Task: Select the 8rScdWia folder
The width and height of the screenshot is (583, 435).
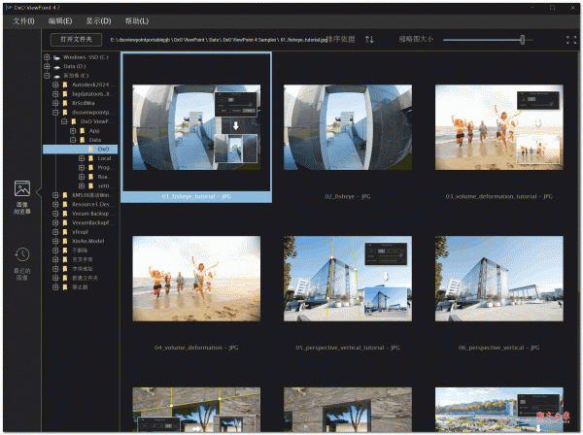Action: (83, 103)
